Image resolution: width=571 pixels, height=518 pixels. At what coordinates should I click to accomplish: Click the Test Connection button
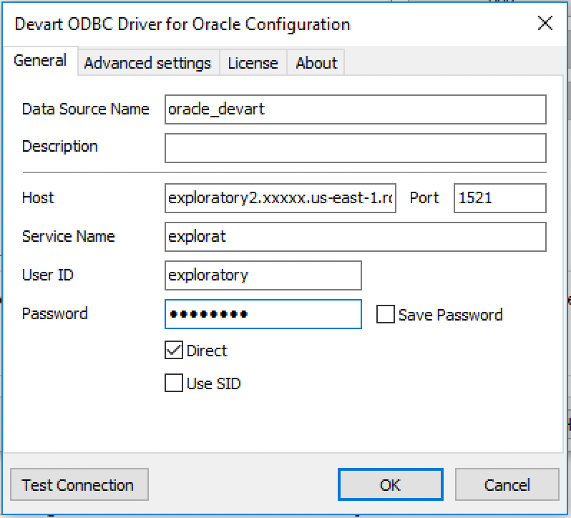[79, 484]
